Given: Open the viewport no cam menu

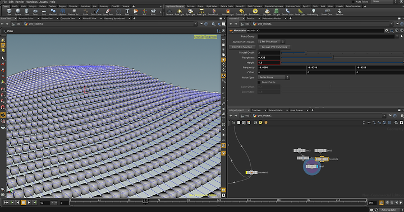Looking at the screenshot, I should 211,37.
